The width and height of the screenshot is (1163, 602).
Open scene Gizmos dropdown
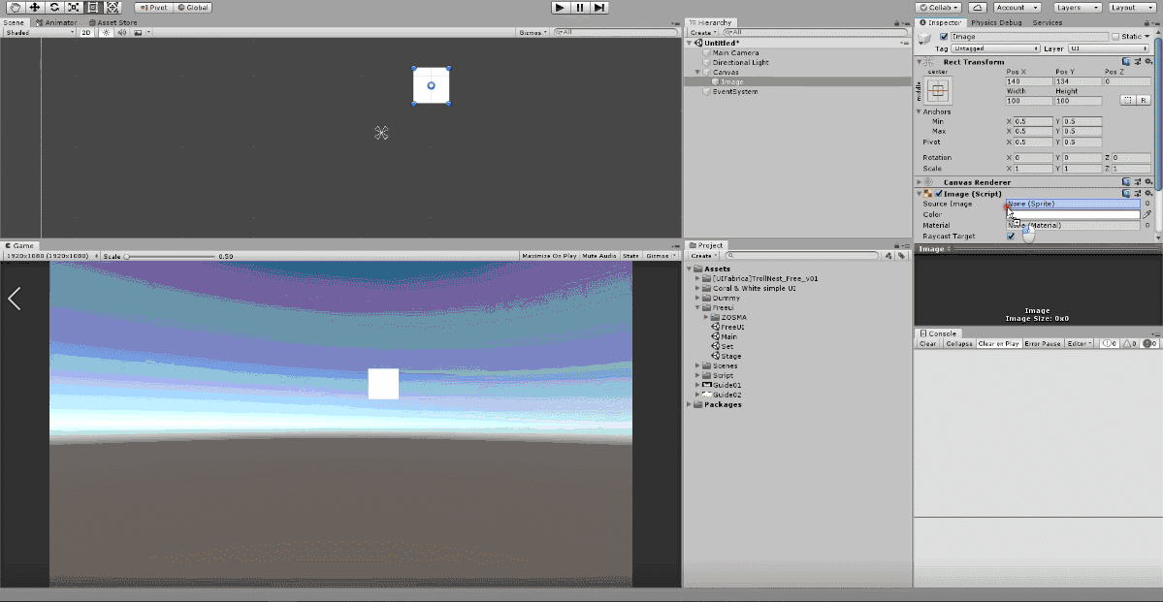533,33
